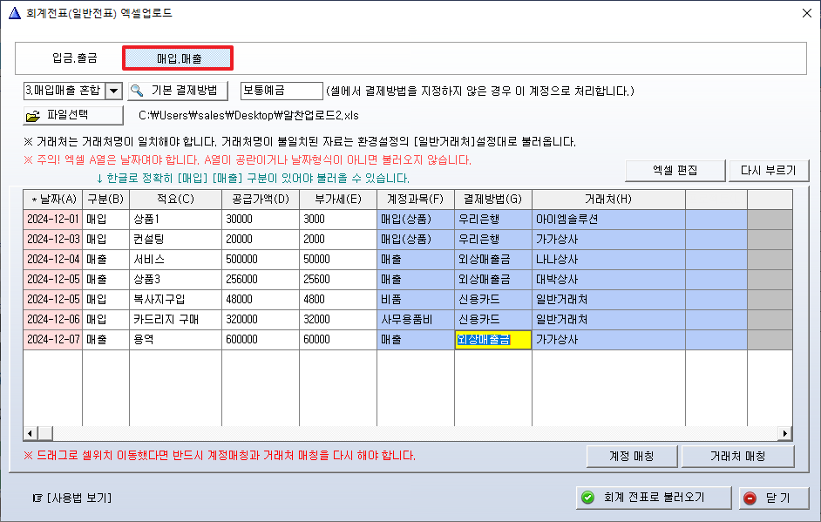Click the VAT cell 32000

click(x=337, y=319)
